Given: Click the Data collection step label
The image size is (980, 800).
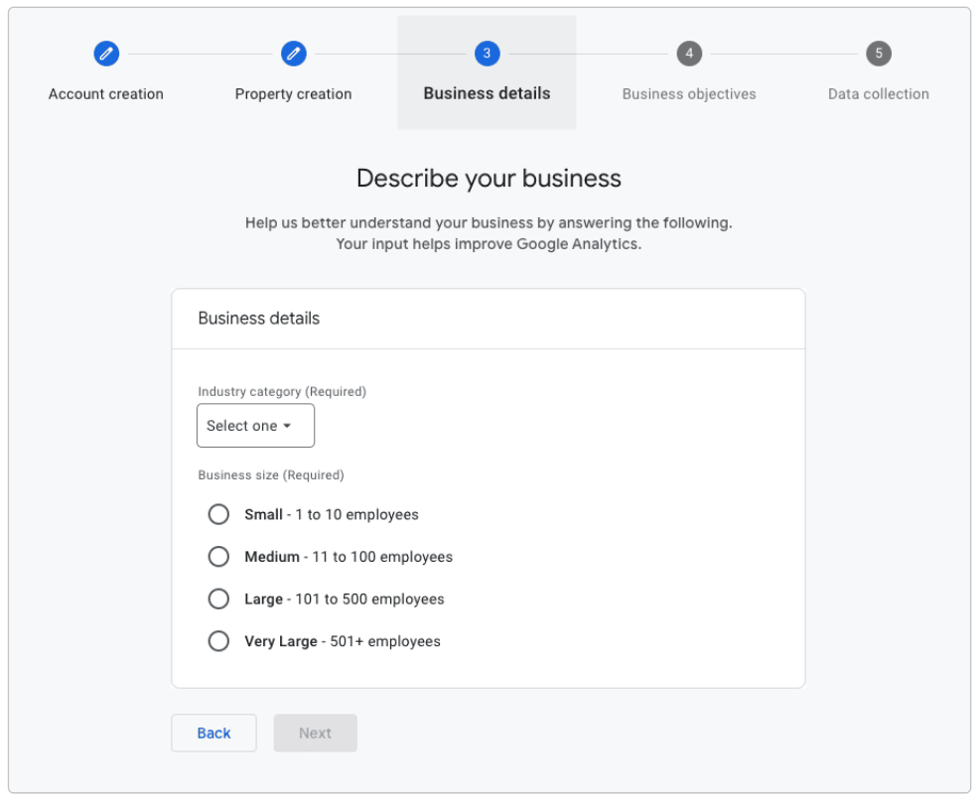Looking at the screenshot, I should coord(878,93).
